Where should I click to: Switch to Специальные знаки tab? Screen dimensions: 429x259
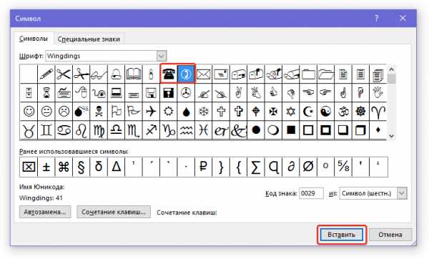point(89,39)
